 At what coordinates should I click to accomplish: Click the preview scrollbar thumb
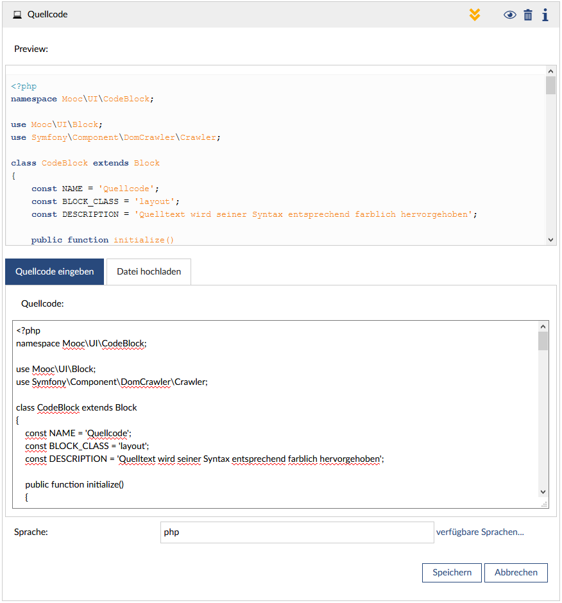[550, 86]
